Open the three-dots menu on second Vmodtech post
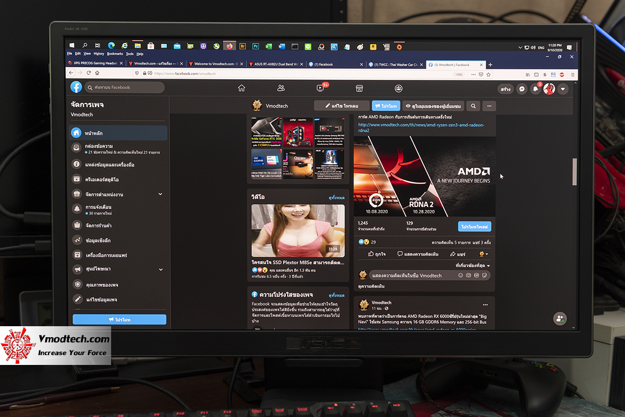625x417 pixels. point(485,305)
